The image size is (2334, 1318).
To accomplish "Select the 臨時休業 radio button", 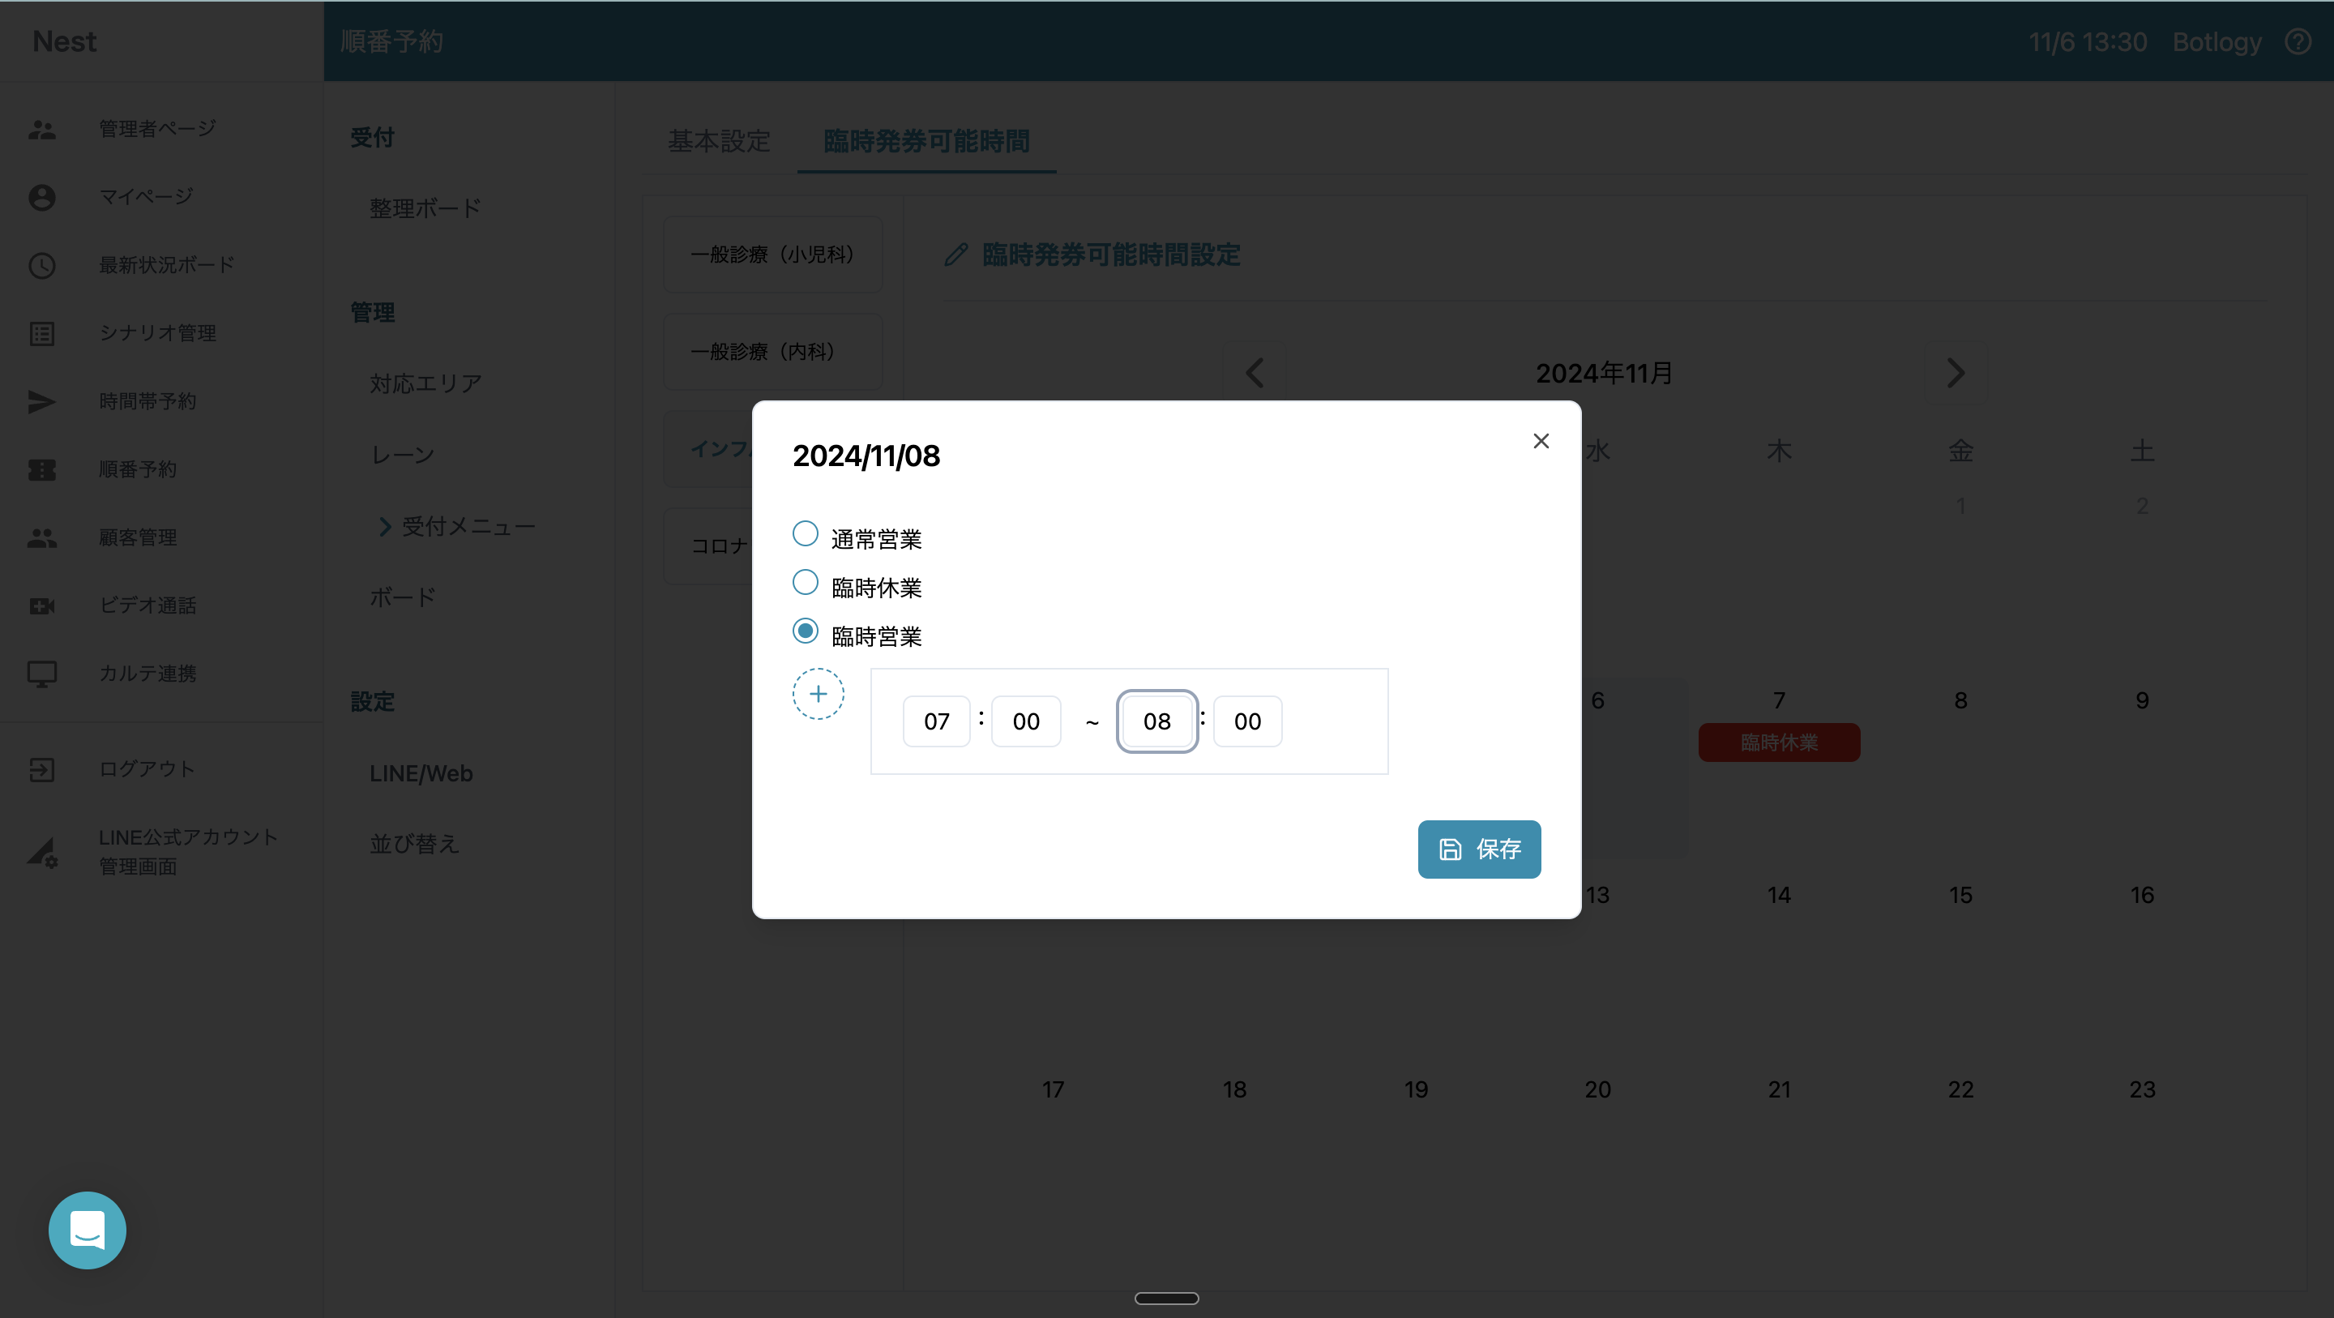I will [x=805, y=582].
